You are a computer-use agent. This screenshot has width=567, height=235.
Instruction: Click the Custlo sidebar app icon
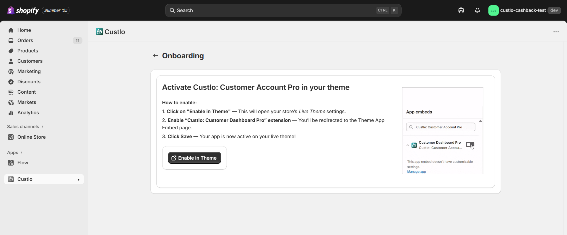pos(11,179)
